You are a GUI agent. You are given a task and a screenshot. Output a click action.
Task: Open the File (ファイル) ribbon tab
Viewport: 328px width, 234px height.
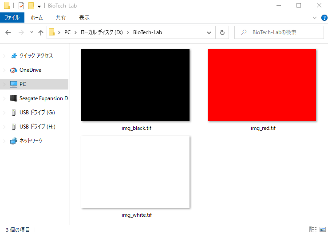[x=12, y=18]
